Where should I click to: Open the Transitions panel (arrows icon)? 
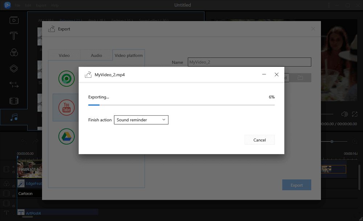click(x=14, y=85)
